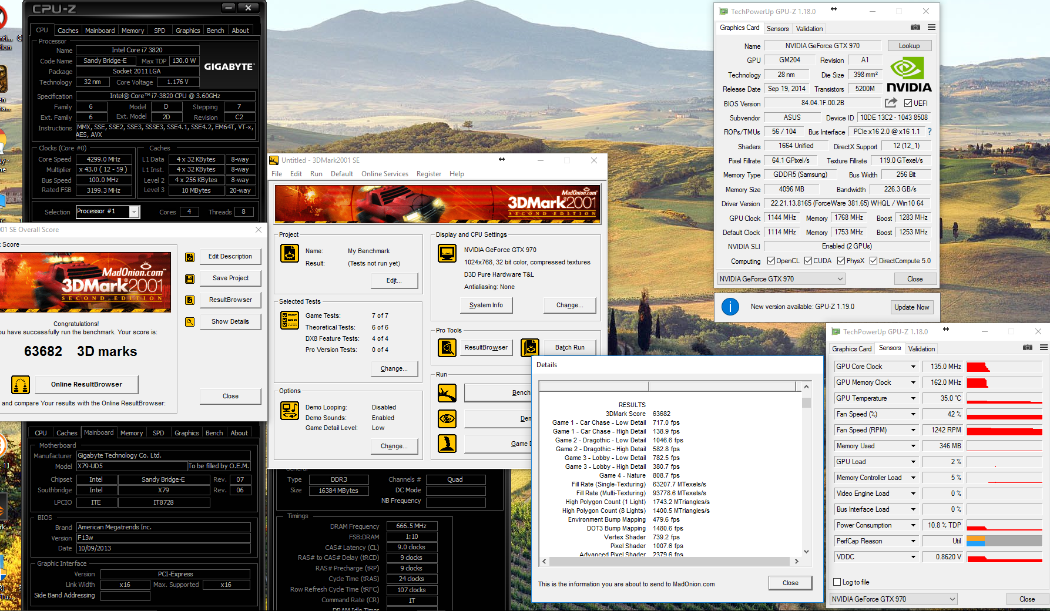
Task: Open the Bench tab in top CPU-Z window
Action: coord(216,31)
